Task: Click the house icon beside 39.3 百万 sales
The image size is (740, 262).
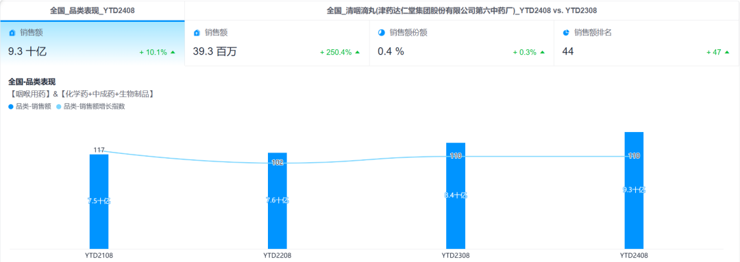Action: click(x=197, y=33)
